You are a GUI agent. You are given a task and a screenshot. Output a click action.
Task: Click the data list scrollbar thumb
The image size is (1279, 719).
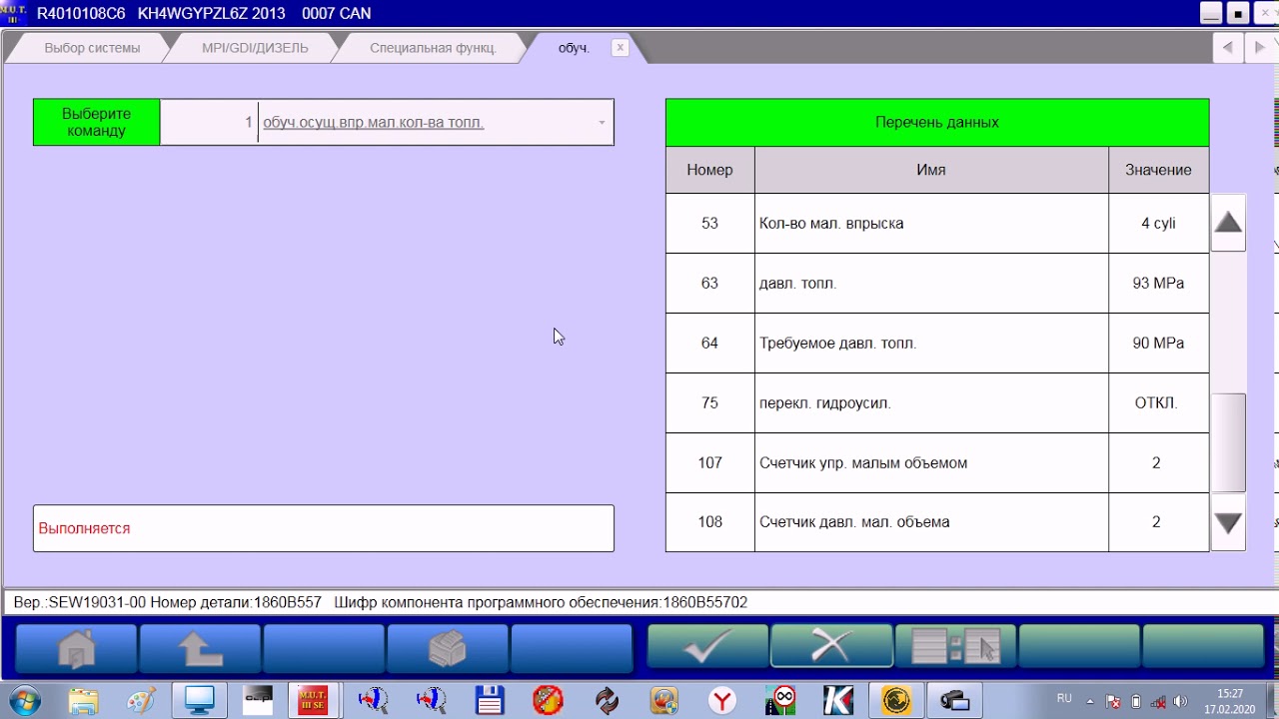click(x=1228, y=442)
